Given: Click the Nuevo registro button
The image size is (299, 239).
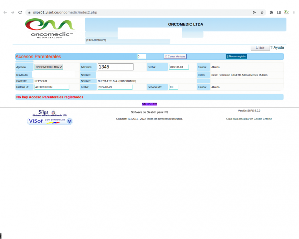Looking at the screenshot, I should (x=236, y=57).
